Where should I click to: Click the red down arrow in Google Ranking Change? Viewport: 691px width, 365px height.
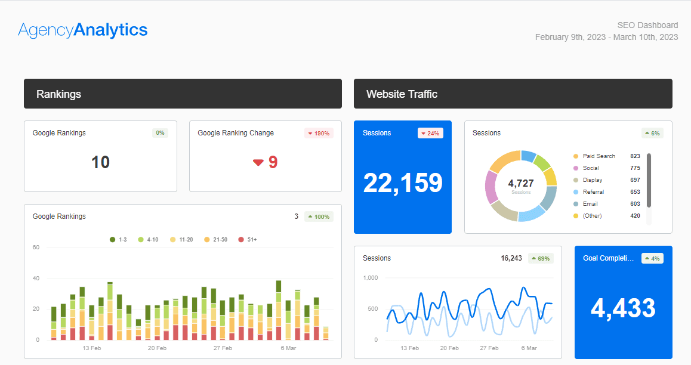point(258,162)
